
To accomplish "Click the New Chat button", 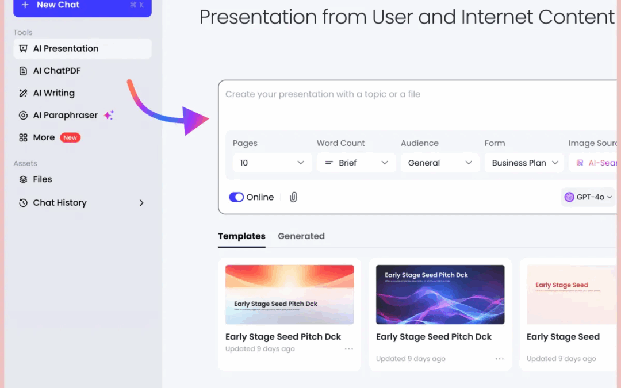I will click(82, 6).
